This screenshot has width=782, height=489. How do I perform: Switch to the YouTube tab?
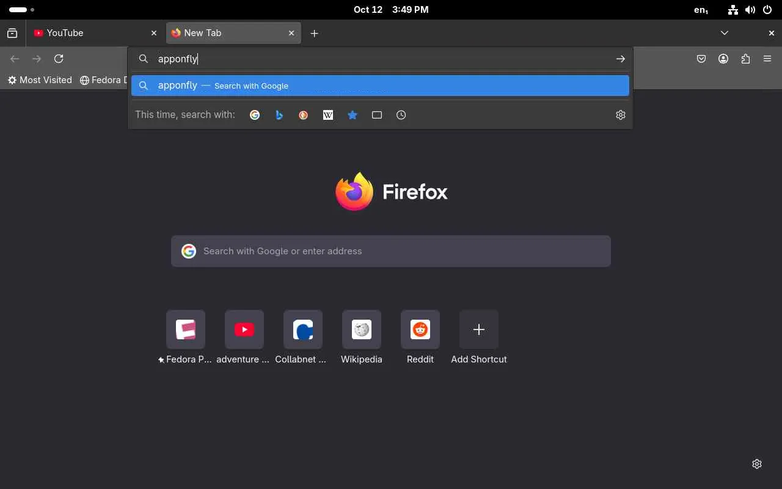[x=96, y=33]
